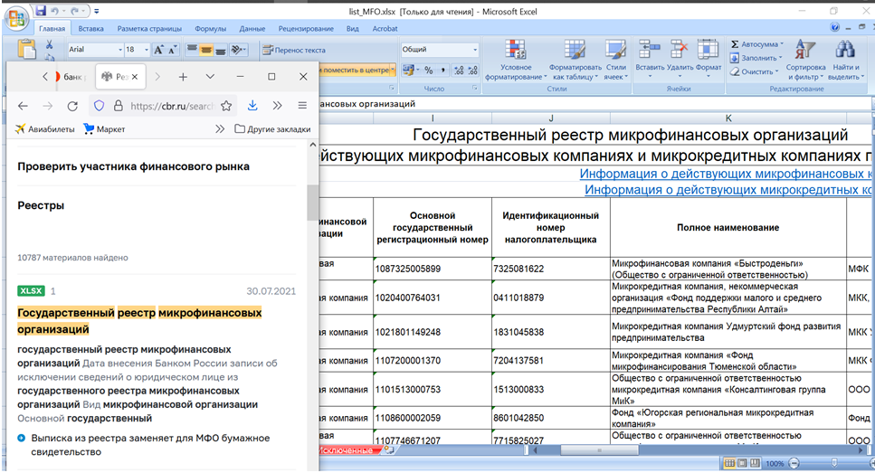Open Заполнить fill dropdown
The image size is (875, 473).
click(x=756, y=58)
